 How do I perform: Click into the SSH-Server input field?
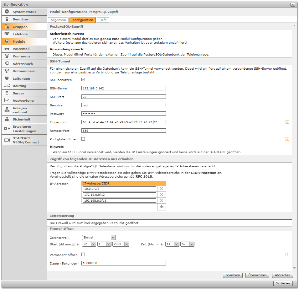tap(123, 88)
